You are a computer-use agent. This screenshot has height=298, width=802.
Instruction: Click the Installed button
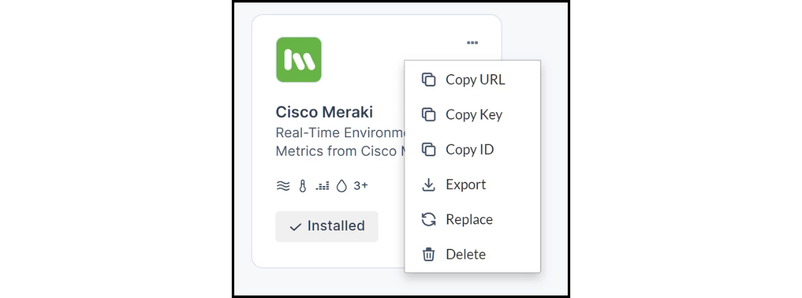click(326, 226)
